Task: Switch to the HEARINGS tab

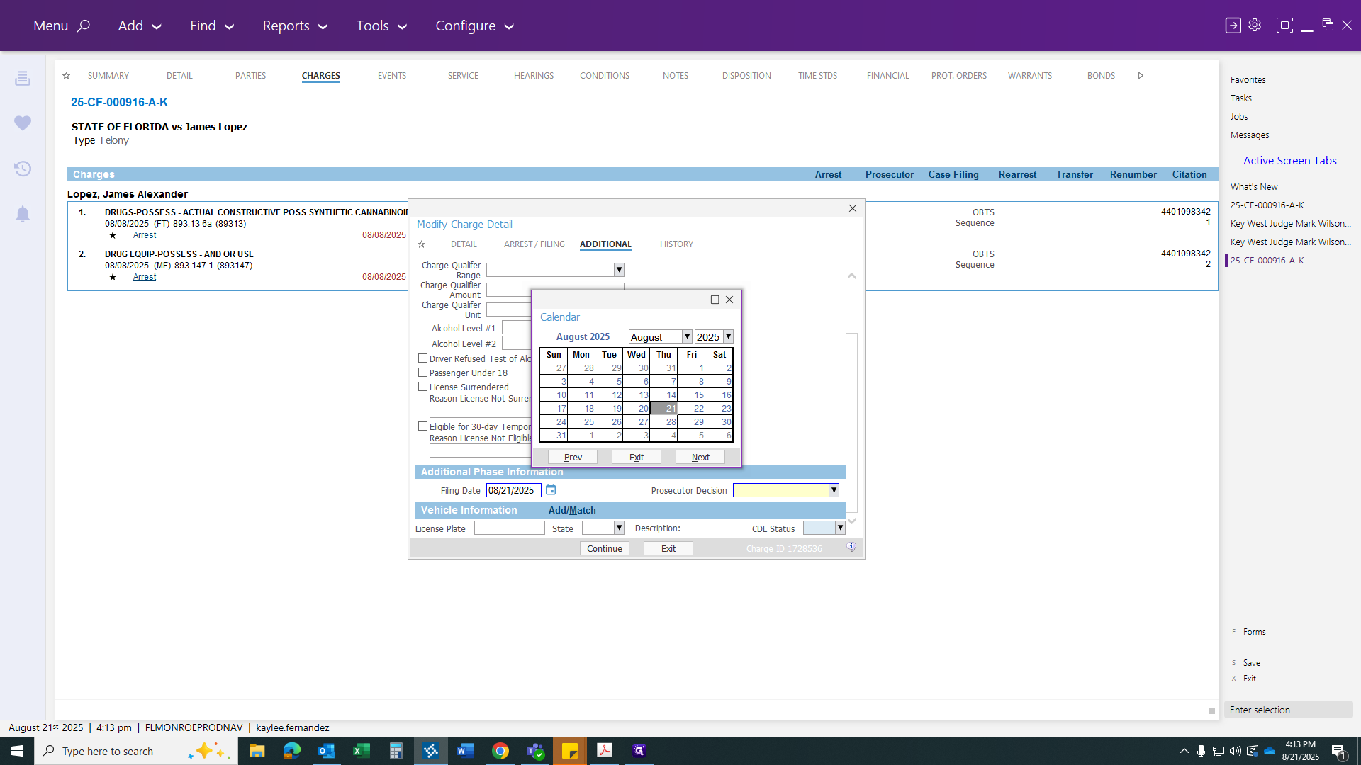Action: click(534, 76)
